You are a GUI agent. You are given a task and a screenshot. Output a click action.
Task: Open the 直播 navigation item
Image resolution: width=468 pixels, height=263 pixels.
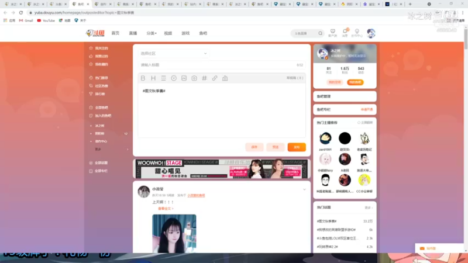coord(133,33)
